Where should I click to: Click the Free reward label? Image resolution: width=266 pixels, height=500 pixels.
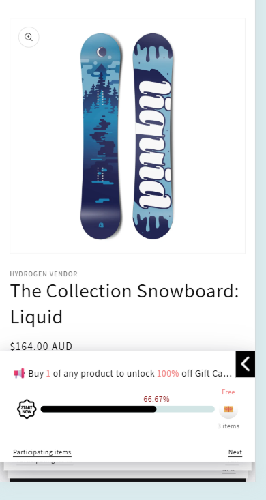click(x=228, y=392)
